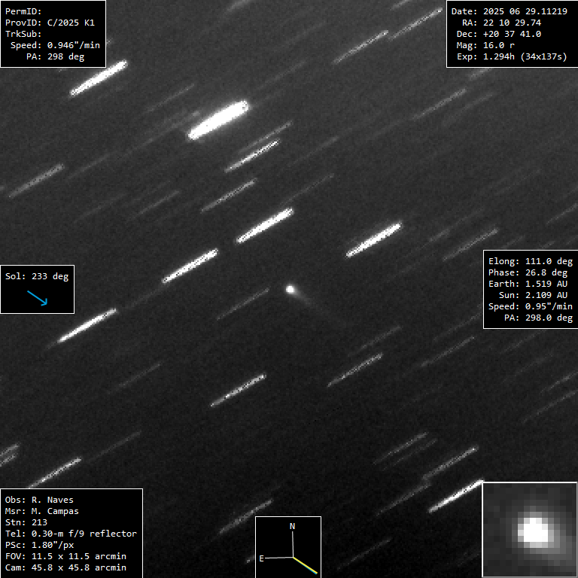Click the ProvID: C/2025 K1 text
This screenshot has width=578, height=578.
pyautogui.click(x=50, y=23)
